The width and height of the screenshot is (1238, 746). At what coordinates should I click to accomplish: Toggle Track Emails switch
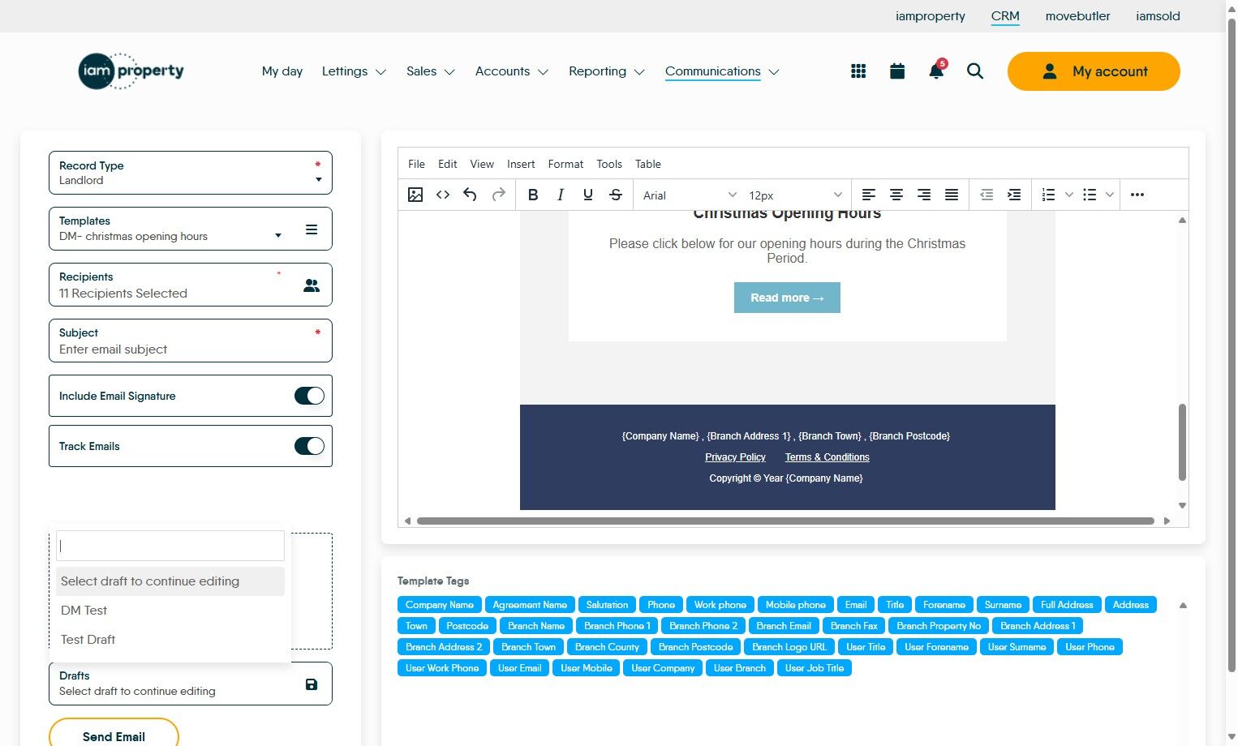point(309,446)
